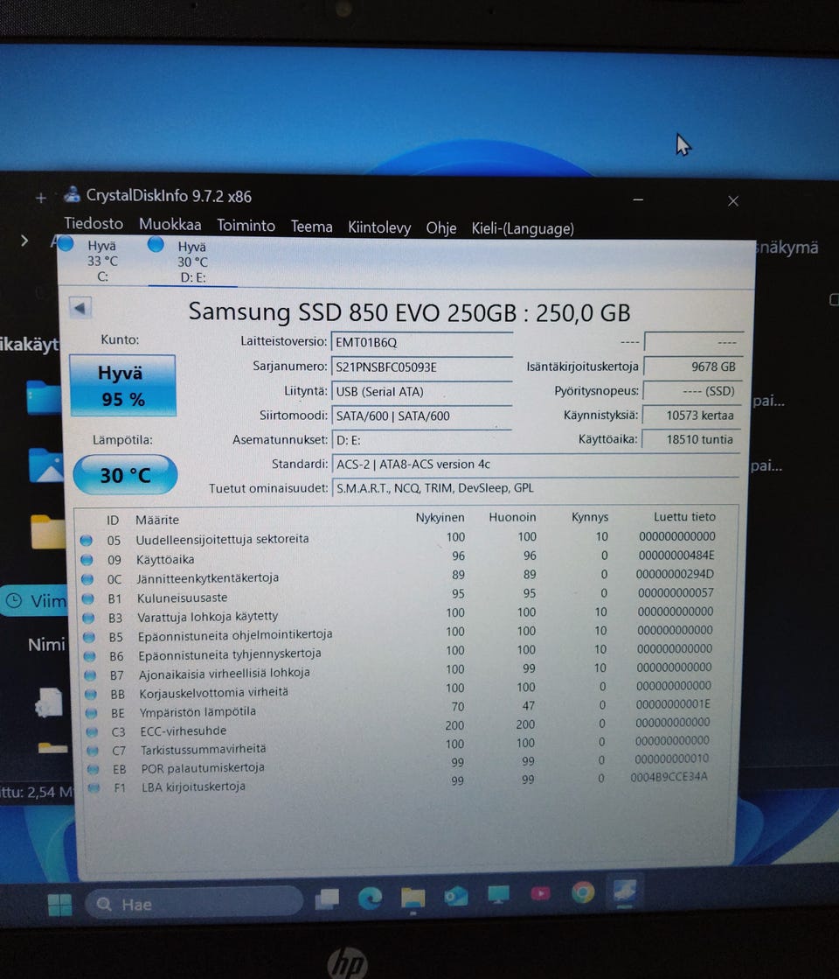
Task: Click raw value 0004B9CCE34A
Action: click(x=669, y=777)
